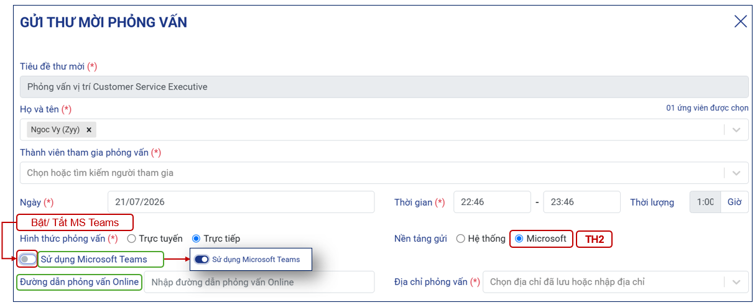Choose the Hệ thống sending platform

[x=461, y=239]
